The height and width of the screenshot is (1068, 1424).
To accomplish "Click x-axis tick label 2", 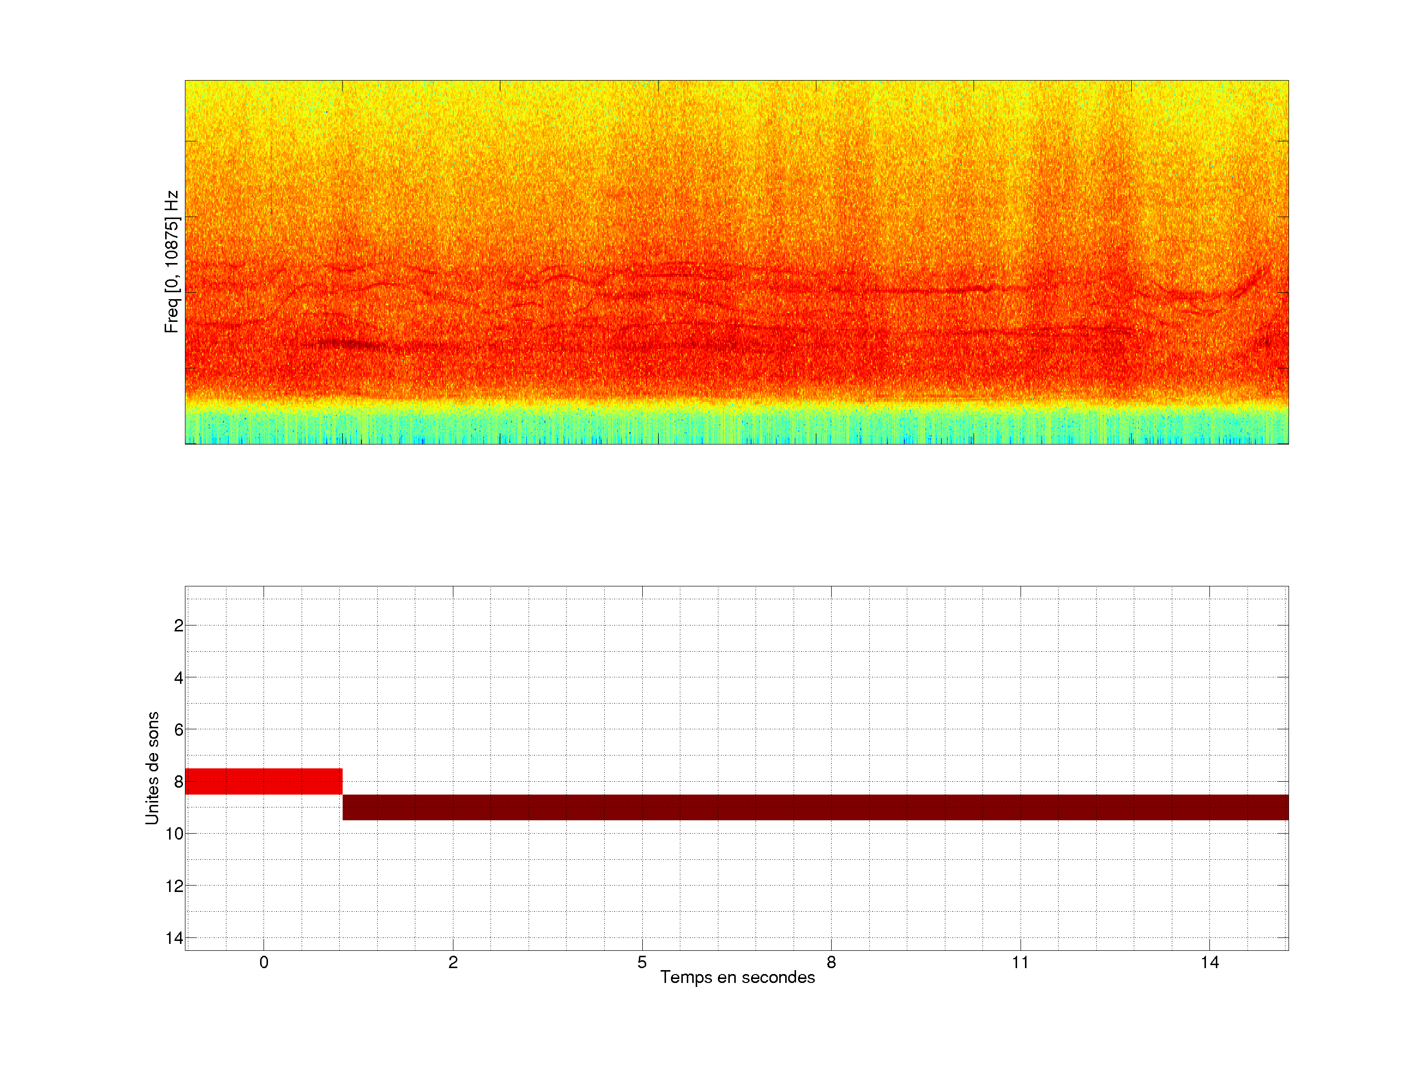I will click(x=453, y=962).
